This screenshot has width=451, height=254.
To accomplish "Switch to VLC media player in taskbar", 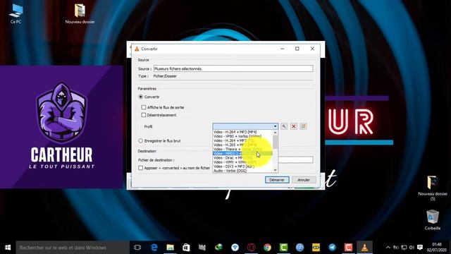I will 364,248.
